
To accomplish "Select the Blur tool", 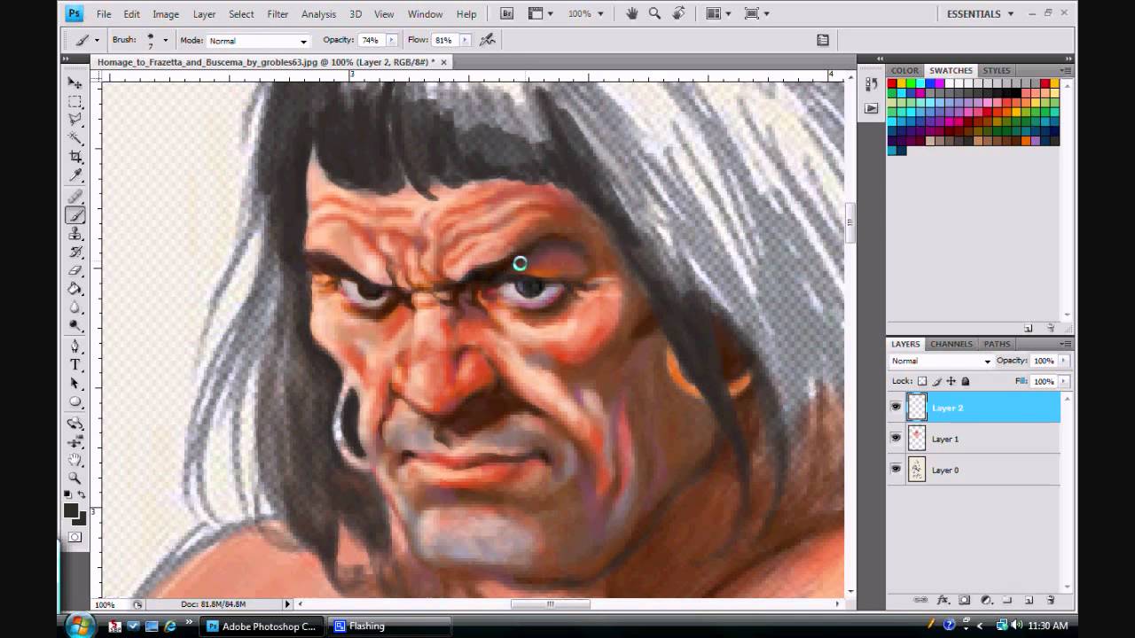I will (75, 307).
